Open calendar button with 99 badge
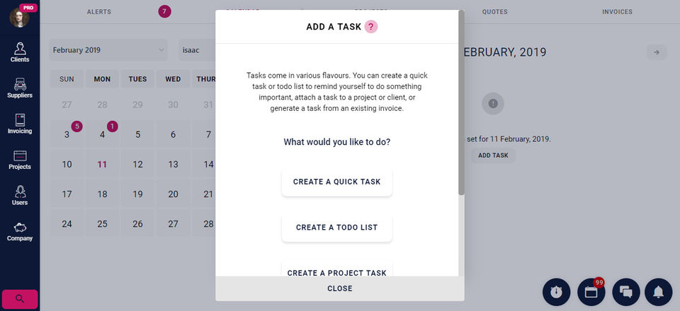Screen dimensions: 680x311 point(591,292)
